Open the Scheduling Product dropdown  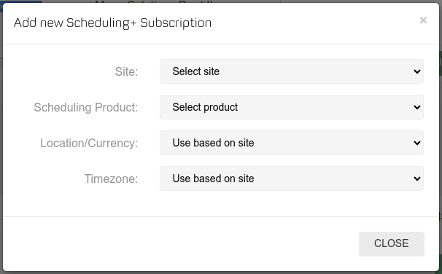[x=292, y=107]
